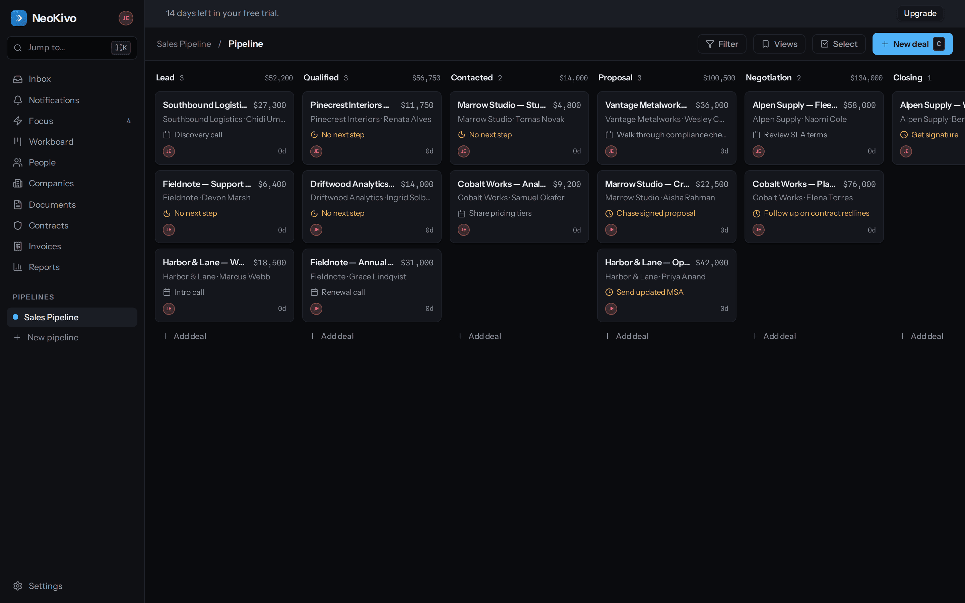Open Settings gear icon

coord(17,586)
